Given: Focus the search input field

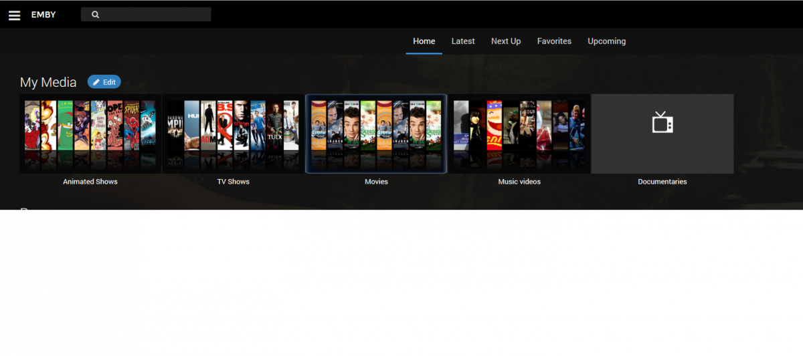Looking at the screenshot, I should (x=146, y=15).
